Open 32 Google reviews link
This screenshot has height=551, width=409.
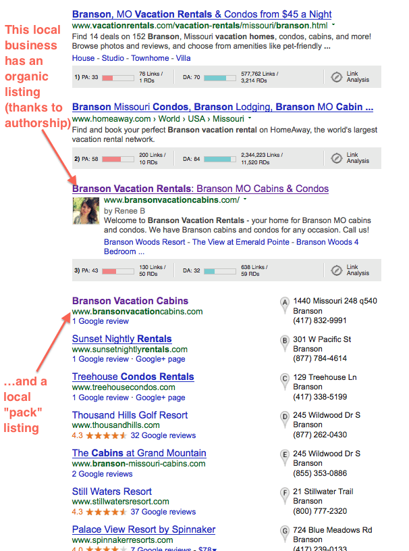163,435
